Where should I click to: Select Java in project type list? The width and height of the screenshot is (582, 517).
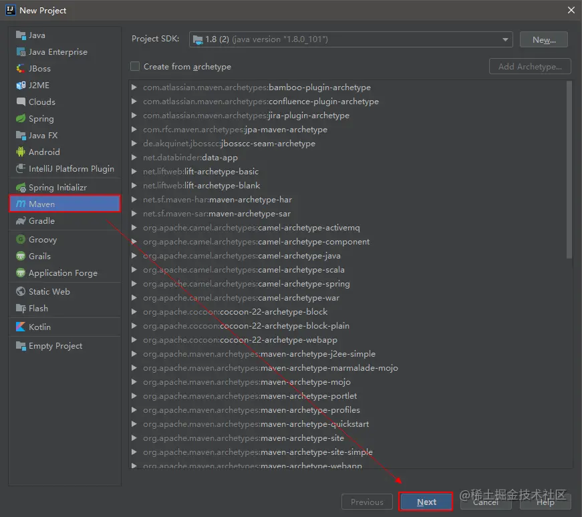pyautogui.click(x=65, y=35)
